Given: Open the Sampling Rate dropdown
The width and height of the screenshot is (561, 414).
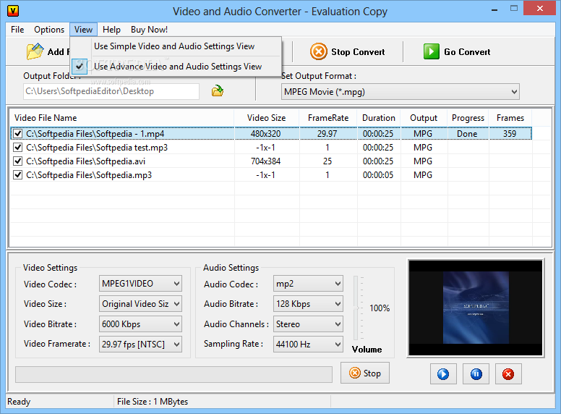Looking at the screenshot, I should (308, 345).
